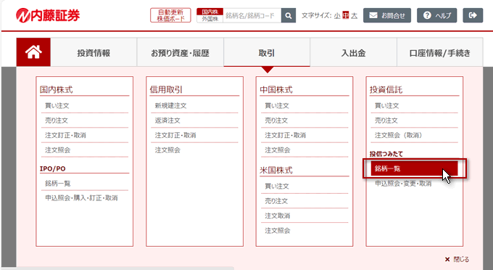The image size is (493, 270).
Task: Open 投信つみたて 銘柄一覧
Action: click(x=414, y=168)
